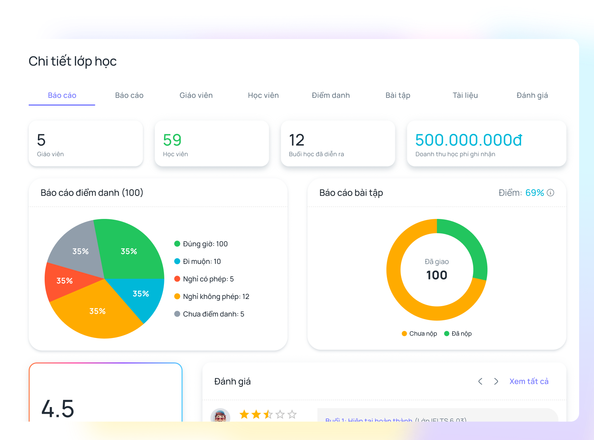This screenshot has width=594, height=440.
Task: Open the Điểm danh tab
Action: [x=331, y=95]
